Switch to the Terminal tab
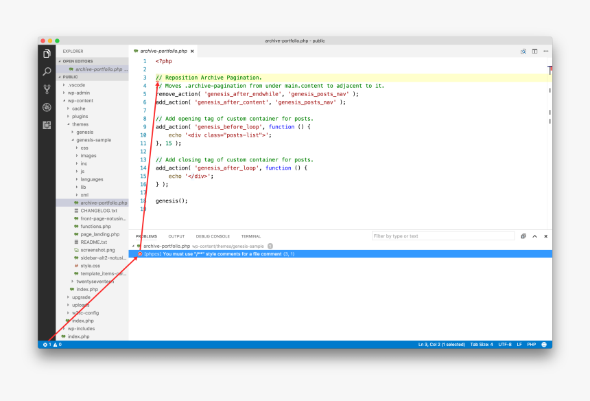The height and width of the screenshot is (401, 590). (x=251, y=236)
